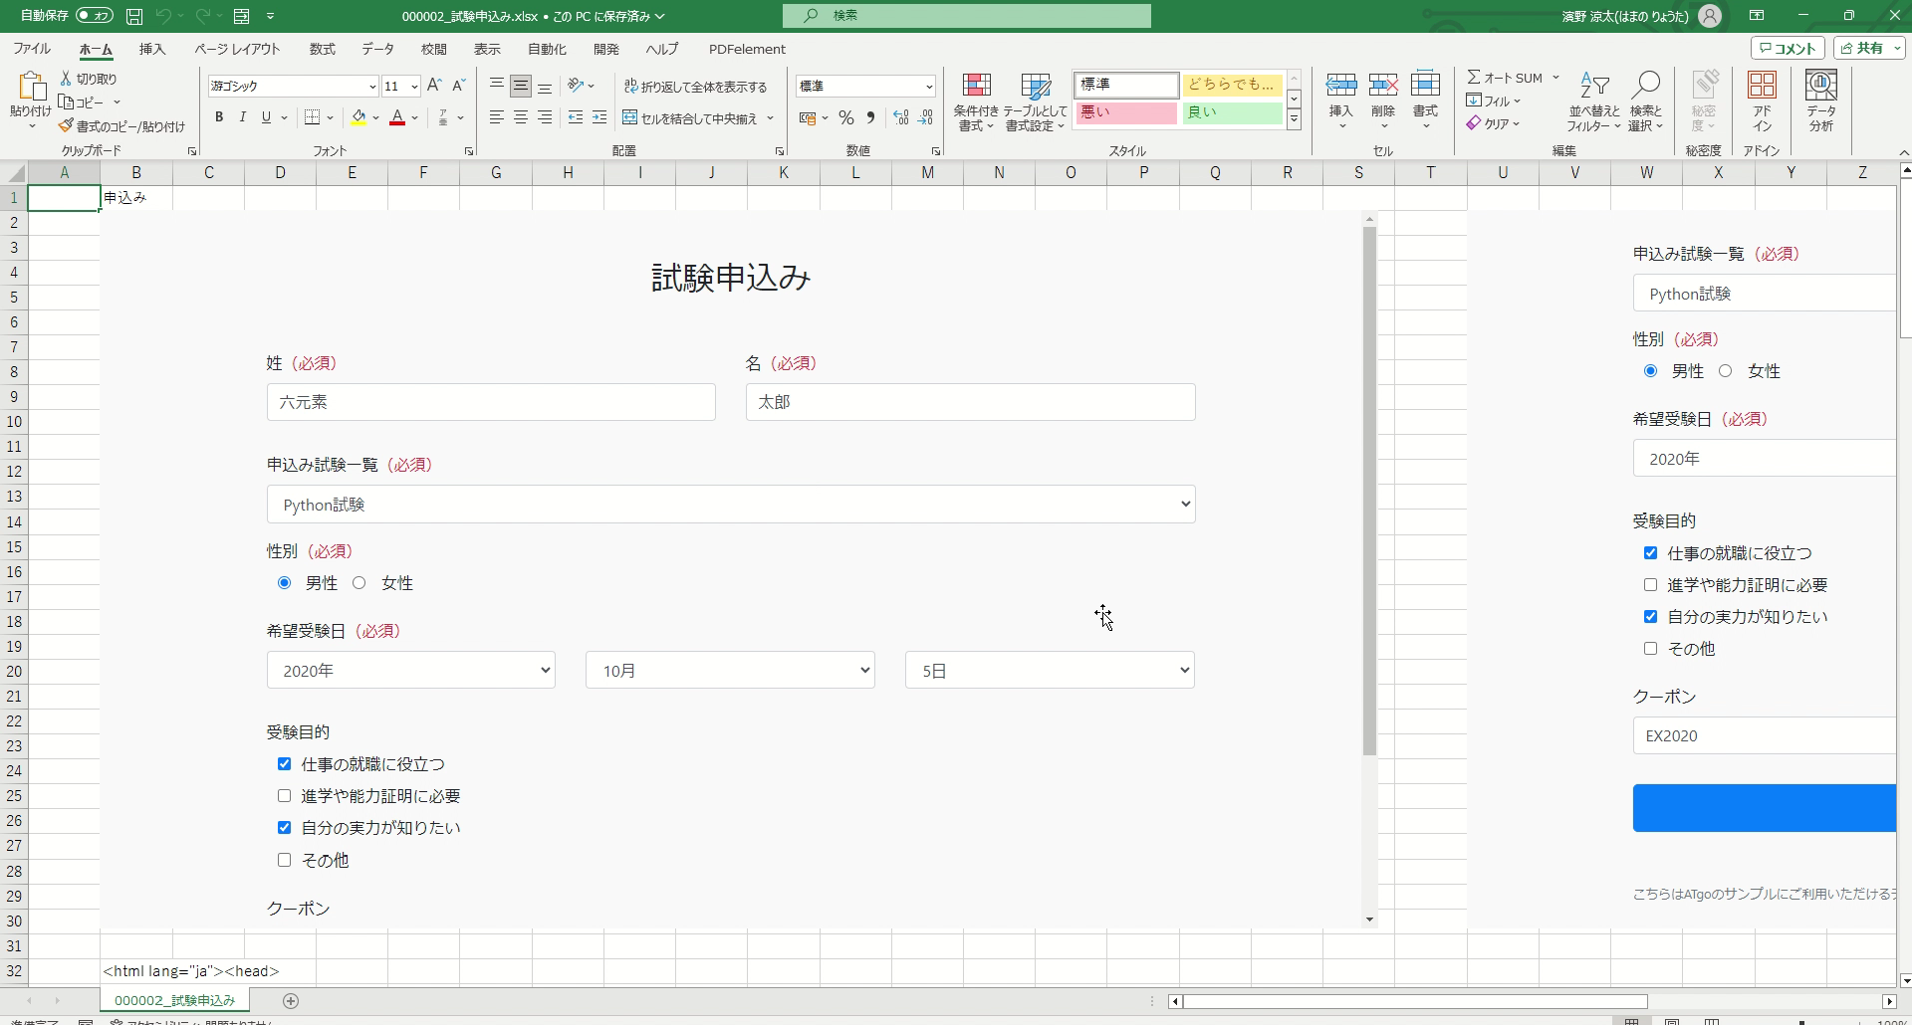Add a new sheet with plus button
Image resolution: width=1912 pixels, height=1025 pixels.
tap(291, 1000)
